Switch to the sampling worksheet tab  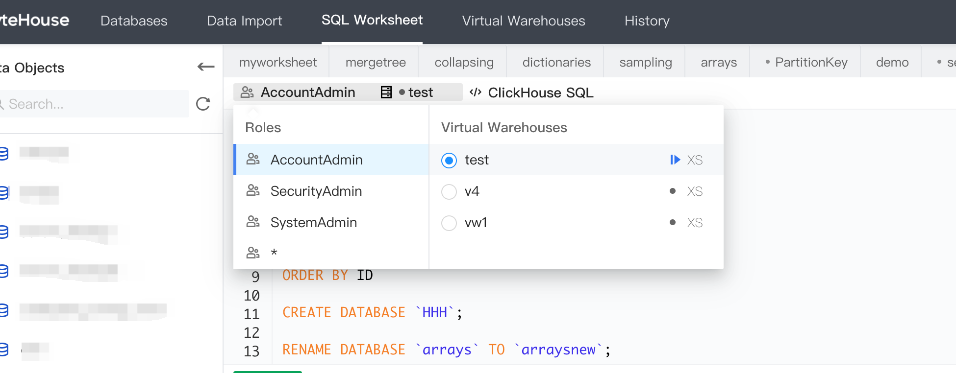tap(646, 62)
